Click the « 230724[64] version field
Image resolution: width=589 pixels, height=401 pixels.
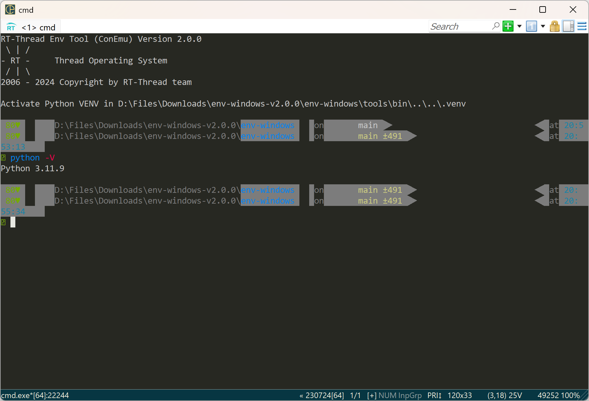pos(322,395)
